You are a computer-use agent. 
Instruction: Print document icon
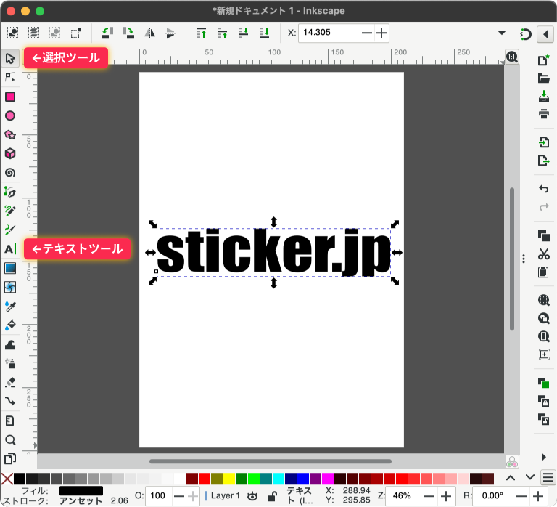point(543,114)
